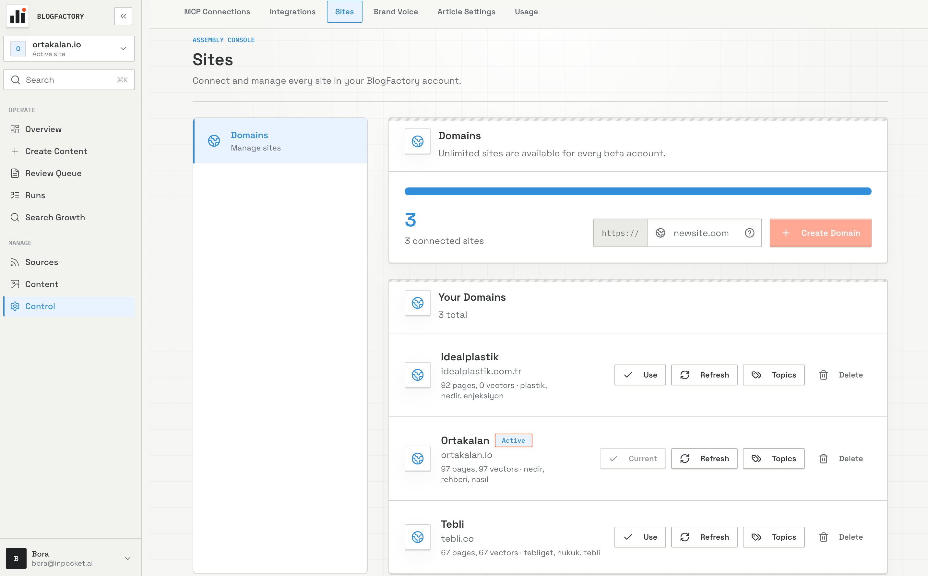Screen dimensions: 928x576
Task: Switch to the MCP Connections tab
Action: click(217, 12)
